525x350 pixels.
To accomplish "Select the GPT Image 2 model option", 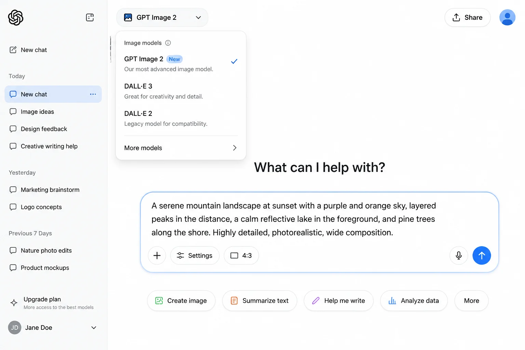I will pyautogui.click(x=181, y=64).
